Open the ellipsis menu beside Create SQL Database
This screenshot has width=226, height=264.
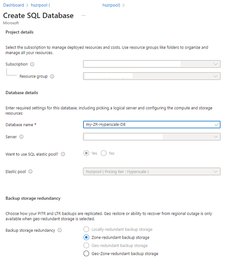(x=83, y=16)
